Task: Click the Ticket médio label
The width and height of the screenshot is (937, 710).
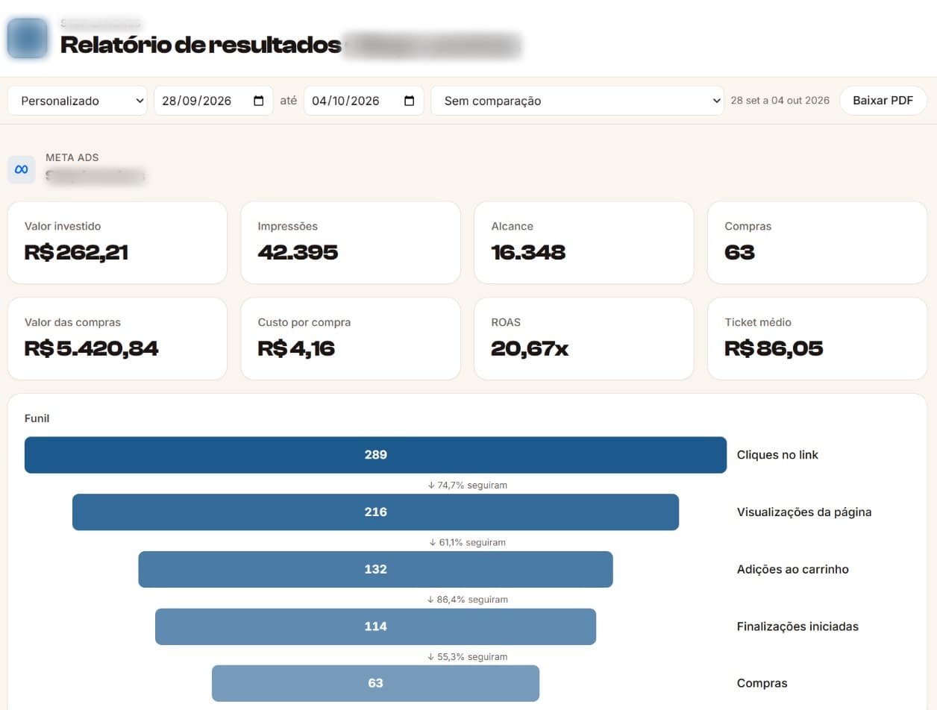Action: (758, 322)
